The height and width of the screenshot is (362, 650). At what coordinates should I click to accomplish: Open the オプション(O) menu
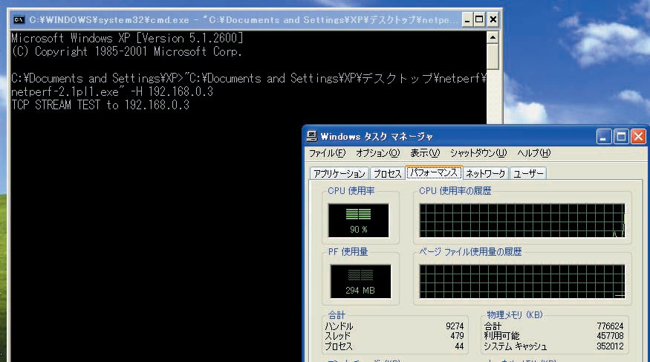[377, 153]
